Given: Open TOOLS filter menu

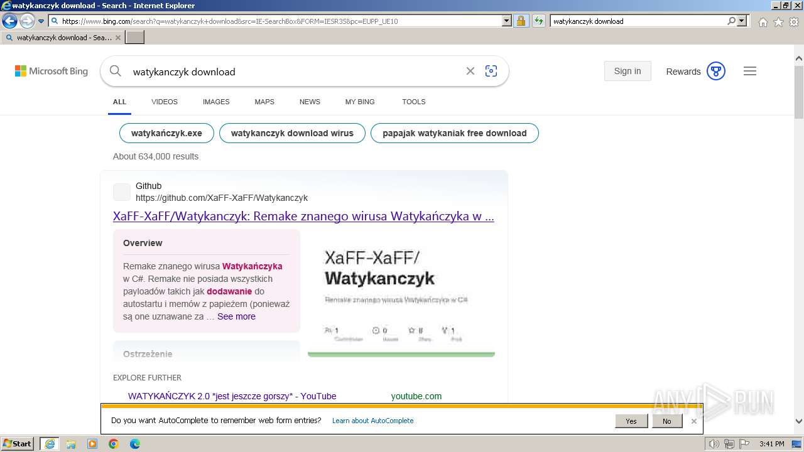Looking at the screenshot, I should [x=414, y=102].
